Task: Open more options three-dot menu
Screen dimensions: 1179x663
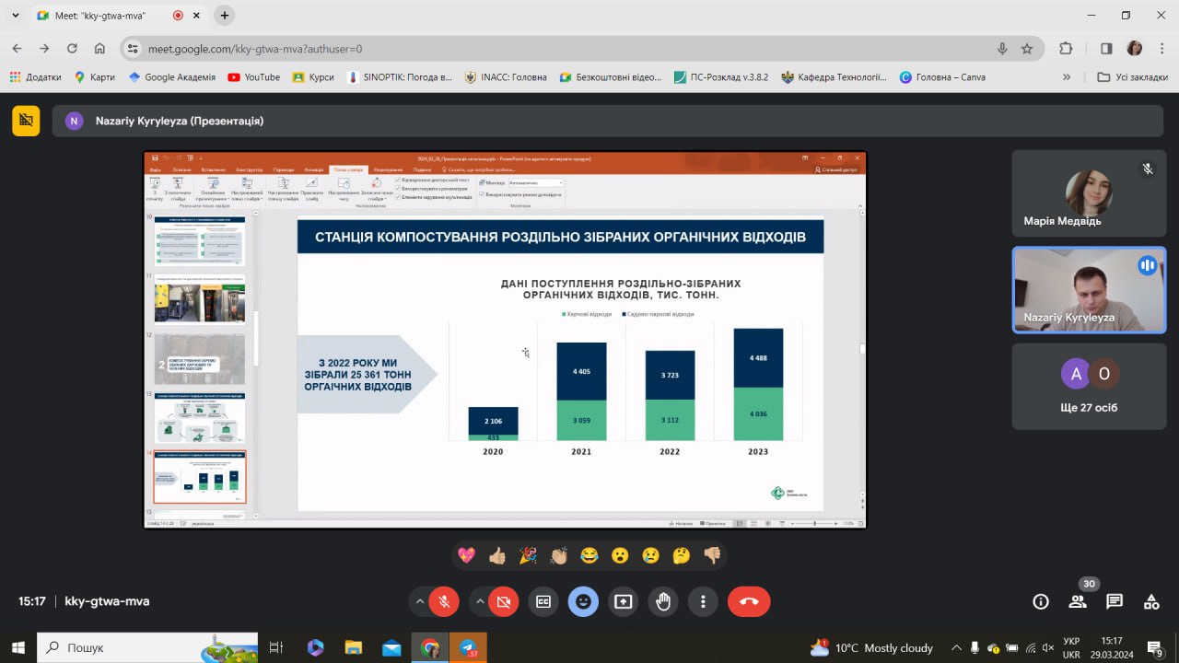Action: (x=703, y=601)
